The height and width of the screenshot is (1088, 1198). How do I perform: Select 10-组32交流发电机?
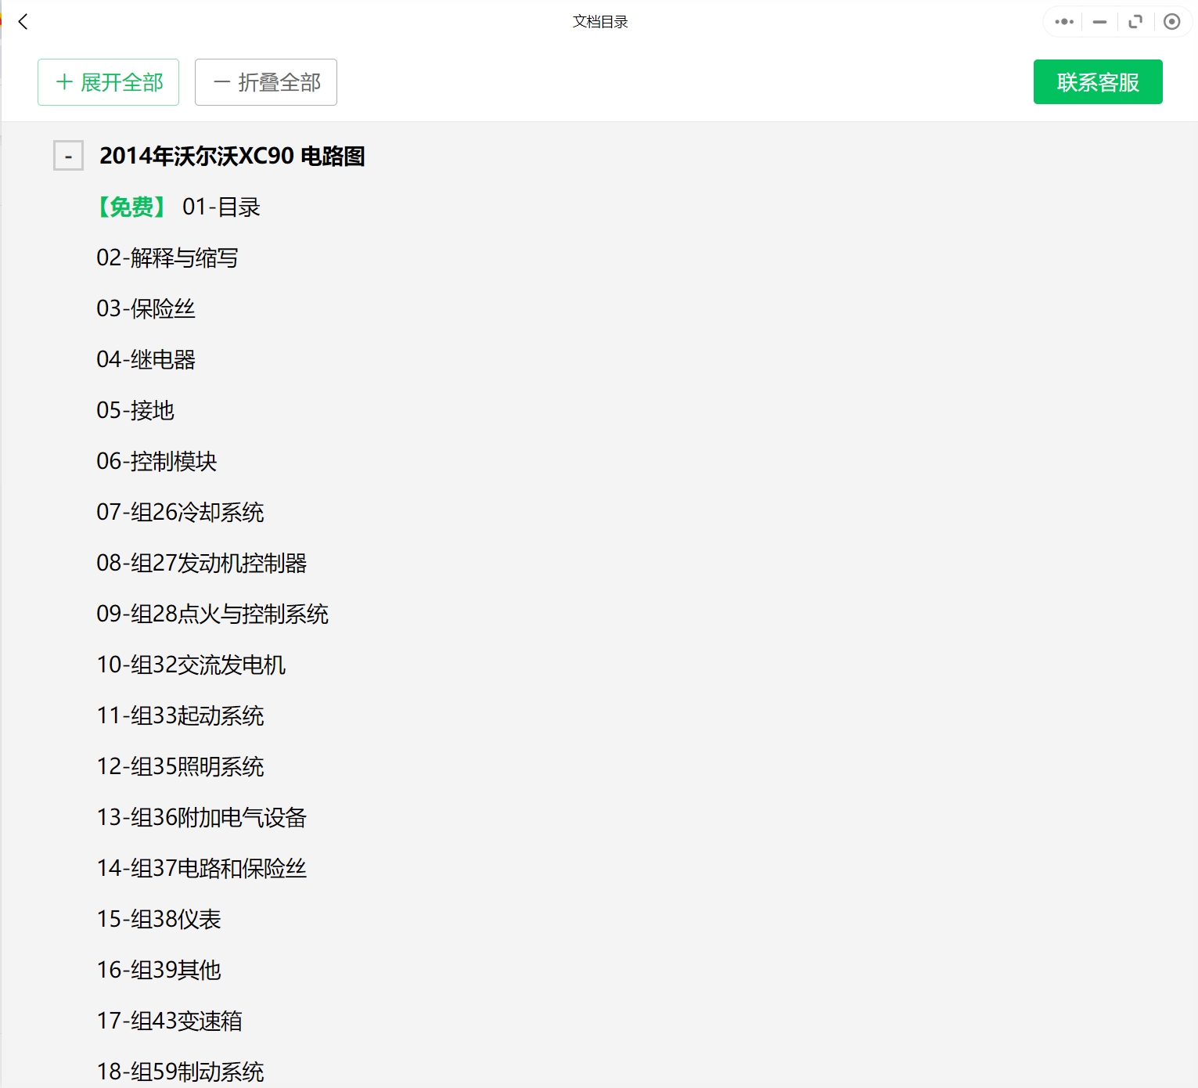pos(191,665)
